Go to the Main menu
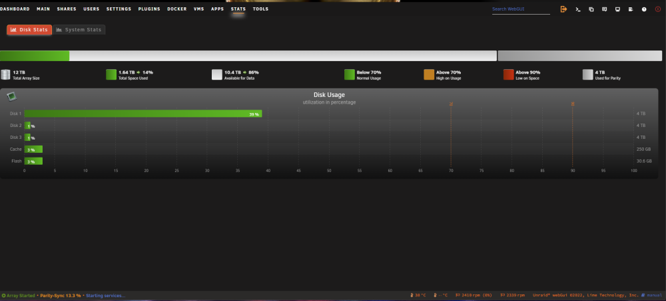 coord(43,9)
